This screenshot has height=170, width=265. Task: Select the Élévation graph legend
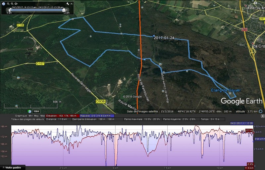[62, 116]
